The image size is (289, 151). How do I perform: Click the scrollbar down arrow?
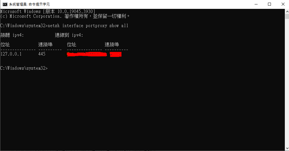pos(287,148)
